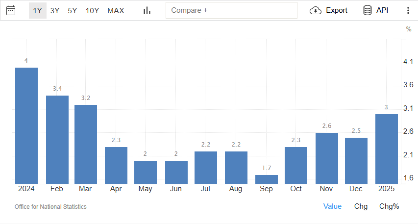418x224 pixels.
Task: Select the 10Y time range
Action: coord(92,10)
